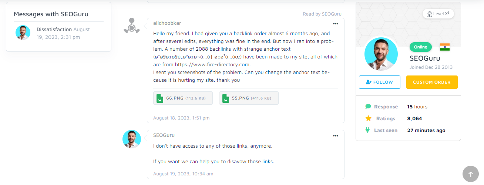This screenshot has width=484, height=185.
Task: Click the green Online status badge
Action: pyautogui.click(x=420, y=47)
